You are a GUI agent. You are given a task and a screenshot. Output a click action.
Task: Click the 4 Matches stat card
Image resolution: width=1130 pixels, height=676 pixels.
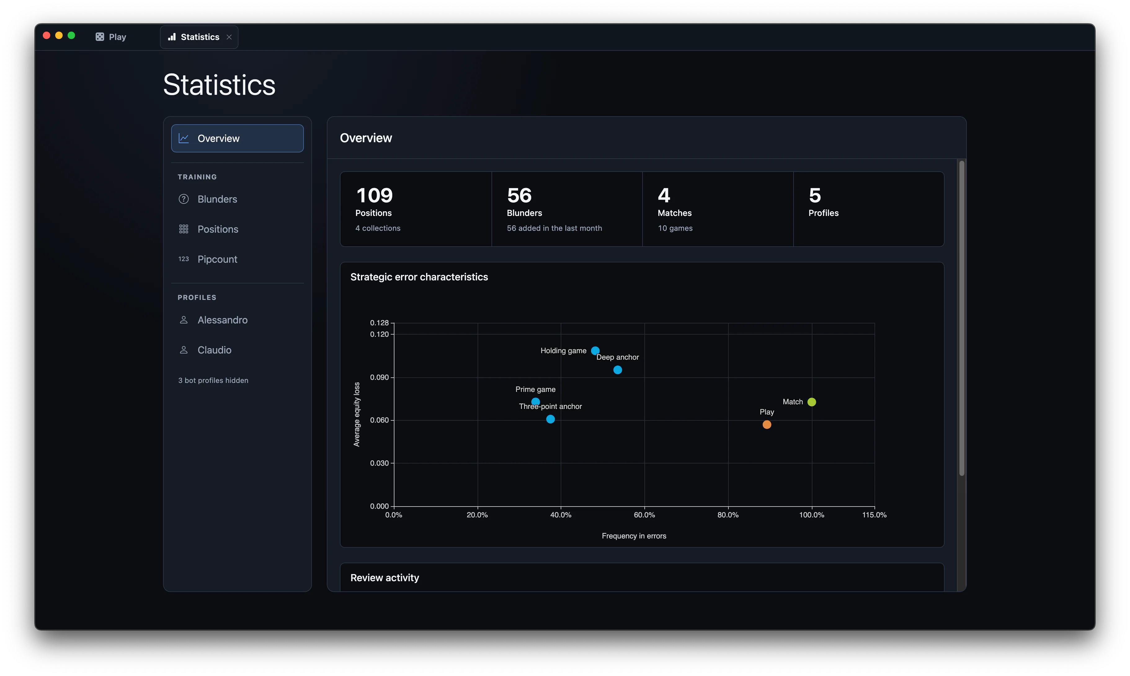point(718,209)
